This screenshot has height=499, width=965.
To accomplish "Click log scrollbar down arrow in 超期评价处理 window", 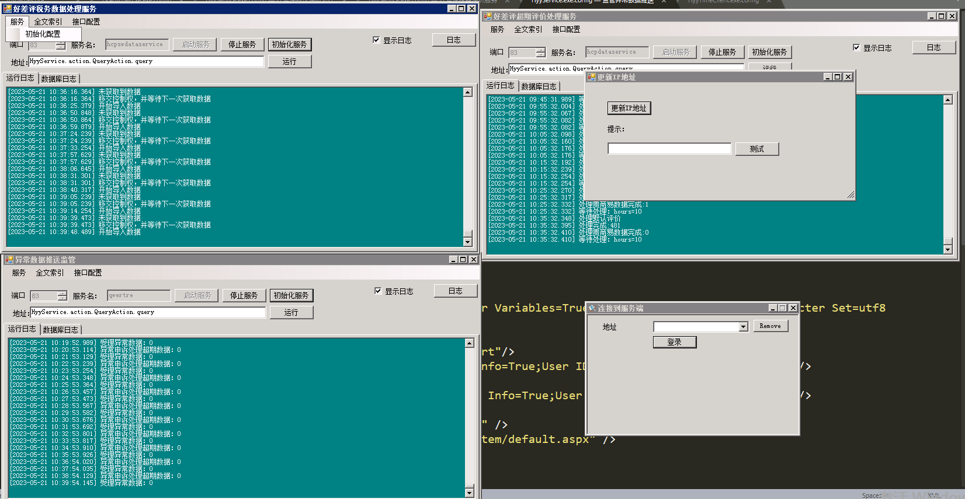I will (947, 249).
